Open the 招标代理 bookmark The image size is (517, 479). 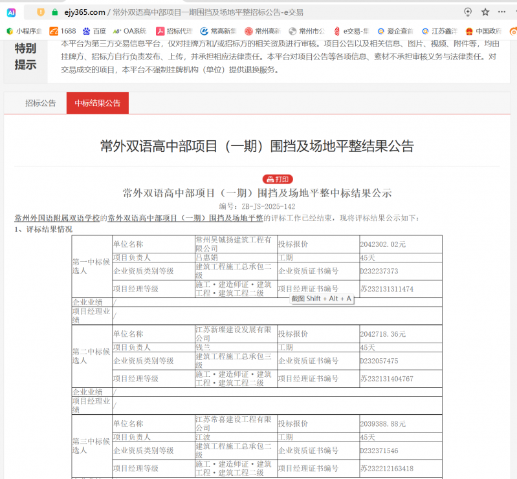(173, 30)
